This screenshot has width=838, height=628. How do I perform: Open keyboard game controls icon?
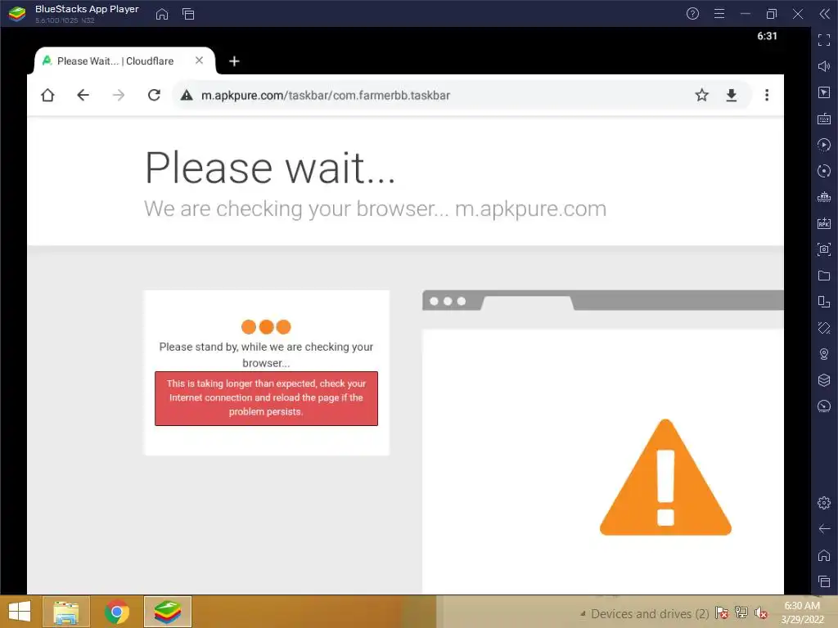coord(824,119)
